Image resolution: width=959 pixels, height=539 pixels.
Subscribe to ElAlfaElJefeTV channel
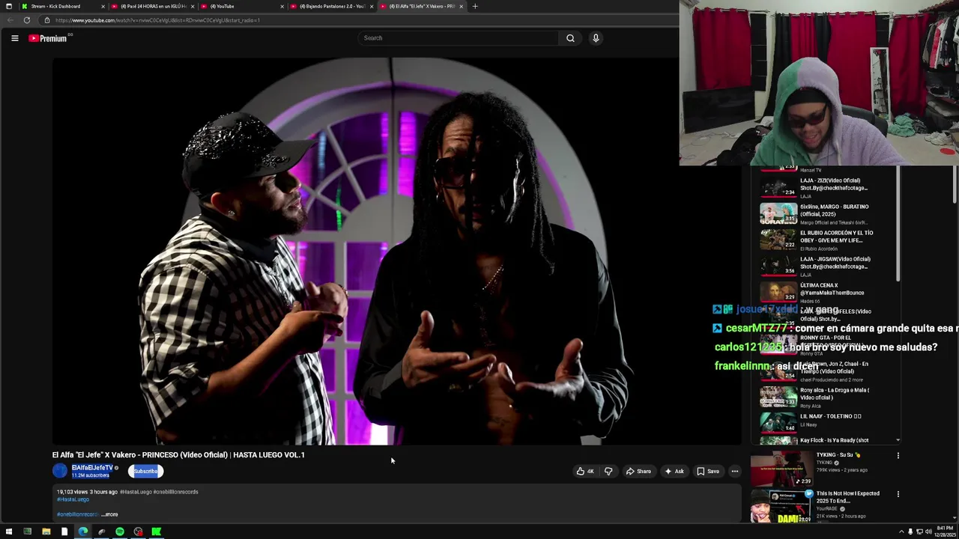145,471
